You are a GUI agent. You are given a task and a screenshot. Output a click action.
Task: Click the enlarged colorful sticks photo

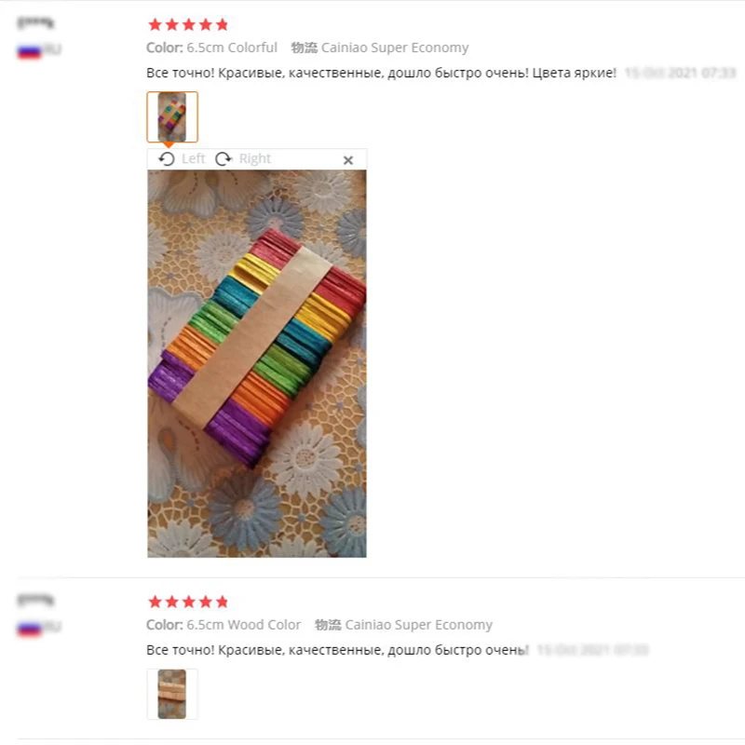257,363
